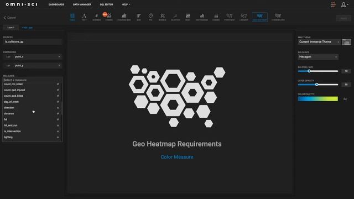Choose lighting from measure list
The width and height of the screenshot is (354, 199).
tap(32, 137)
